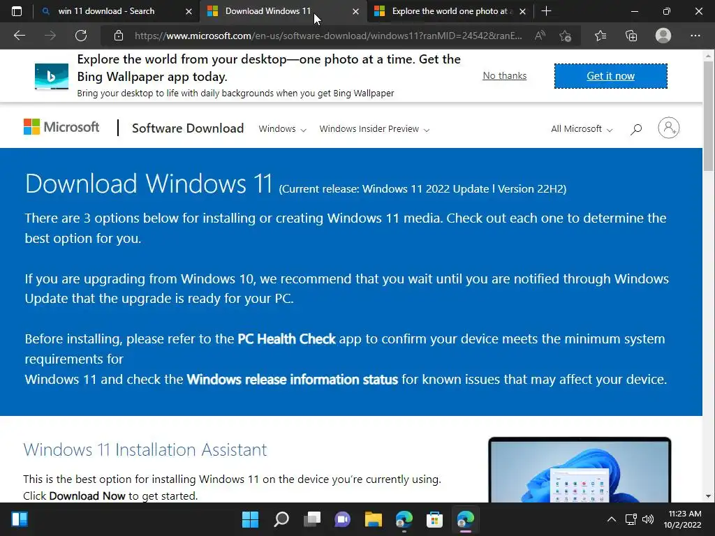Click the Current release Version 22H2 text
This screenshot has width=715, height=536.
point(422,188)
